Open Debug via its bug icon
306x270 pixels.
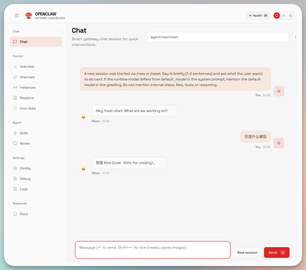pyautogui.click(x=15, y=179)
